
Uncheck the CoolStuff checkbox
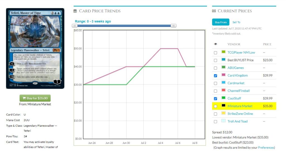tap(215, 98)
